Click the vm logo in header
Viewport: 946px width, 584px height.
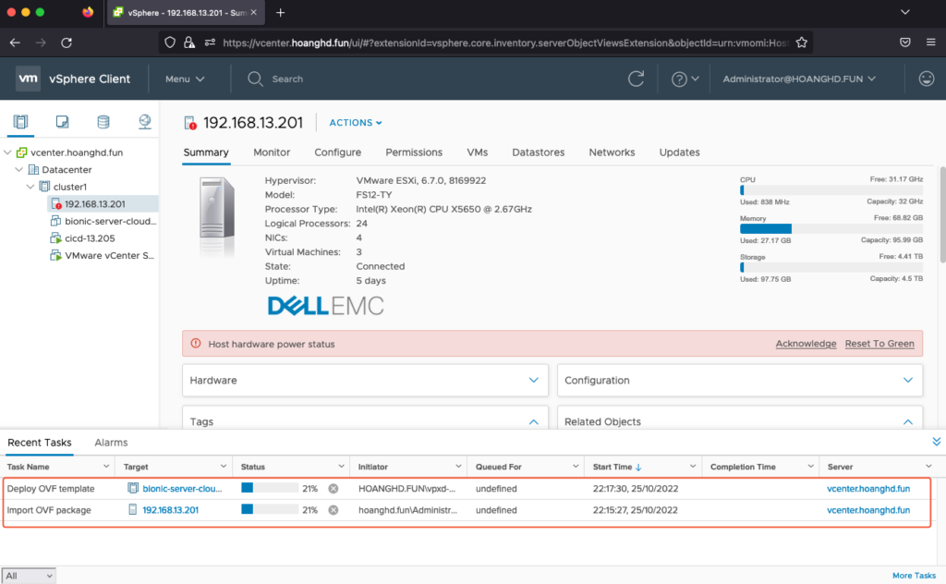(28, 79)
